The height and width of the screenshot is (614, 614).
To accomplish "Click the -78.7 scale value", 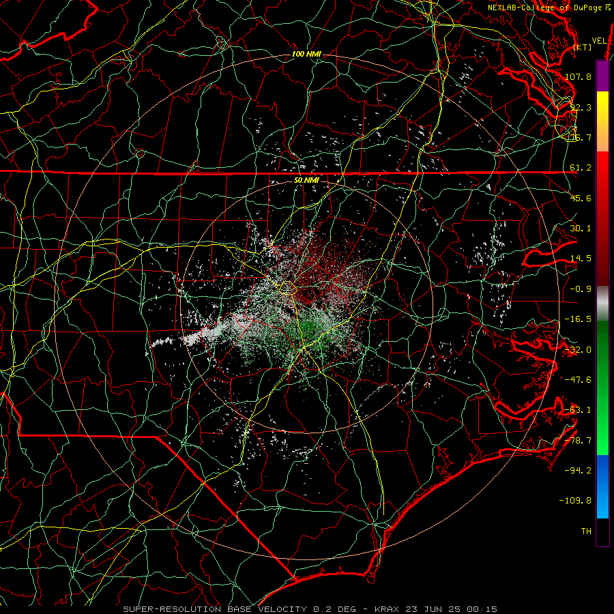I will point(578,441).
